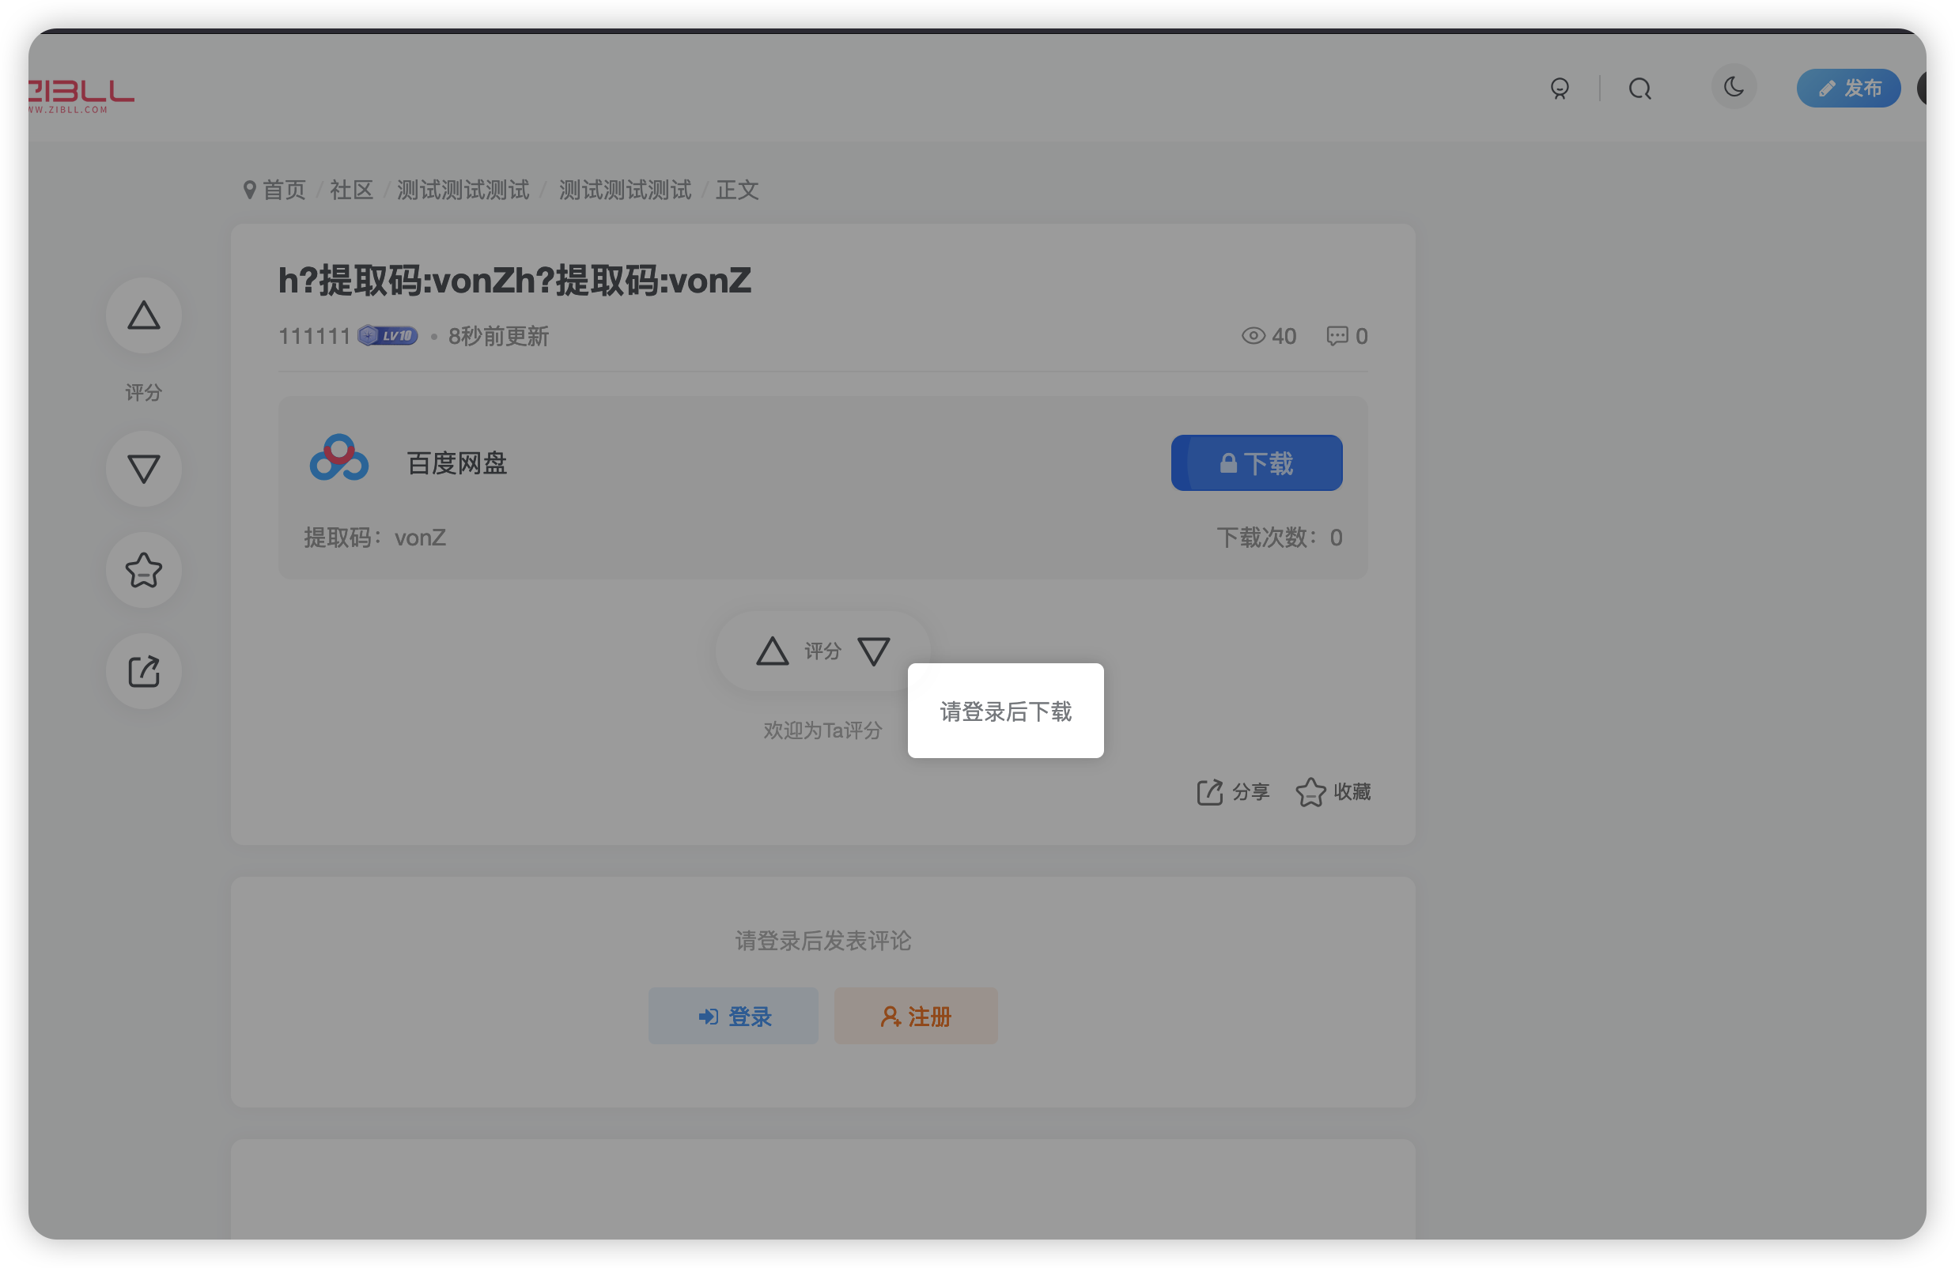Toggle dark mode with moon icon
The width and height of the screenshot is (1955, 1268).
point(1734,87)
